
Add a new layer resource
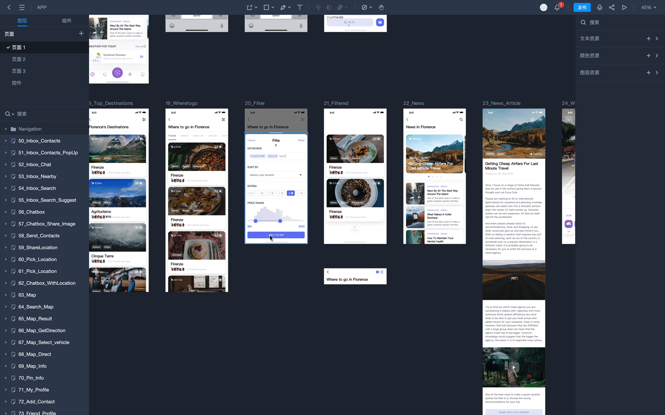(x=649, y=73)
